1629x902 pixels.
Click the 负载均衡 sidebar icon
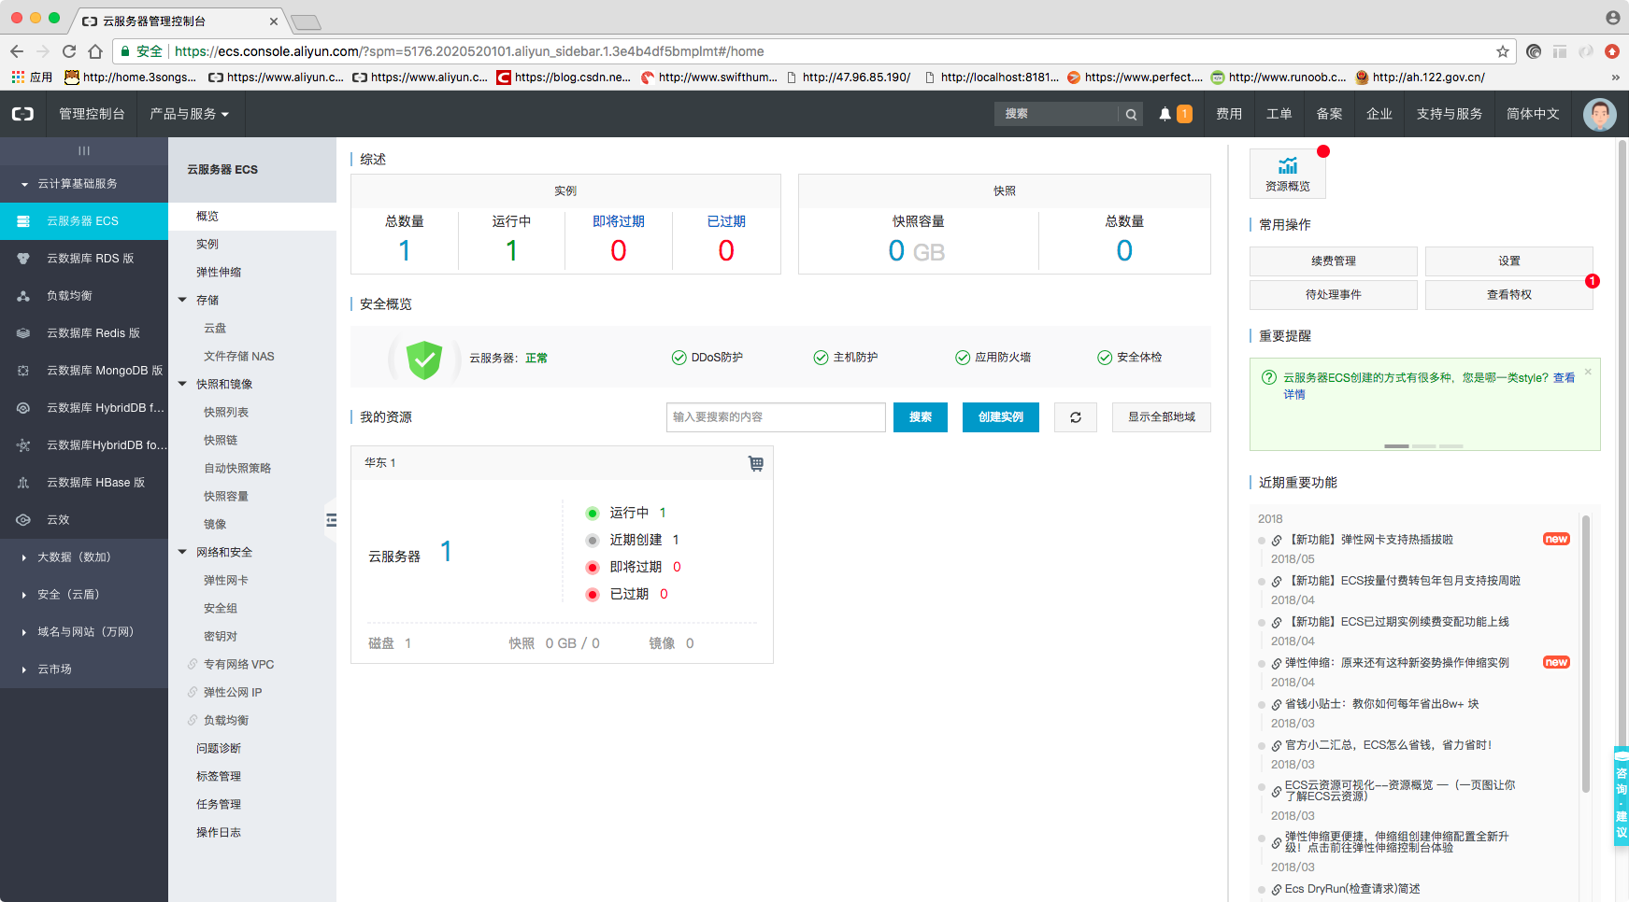[23, 296]
